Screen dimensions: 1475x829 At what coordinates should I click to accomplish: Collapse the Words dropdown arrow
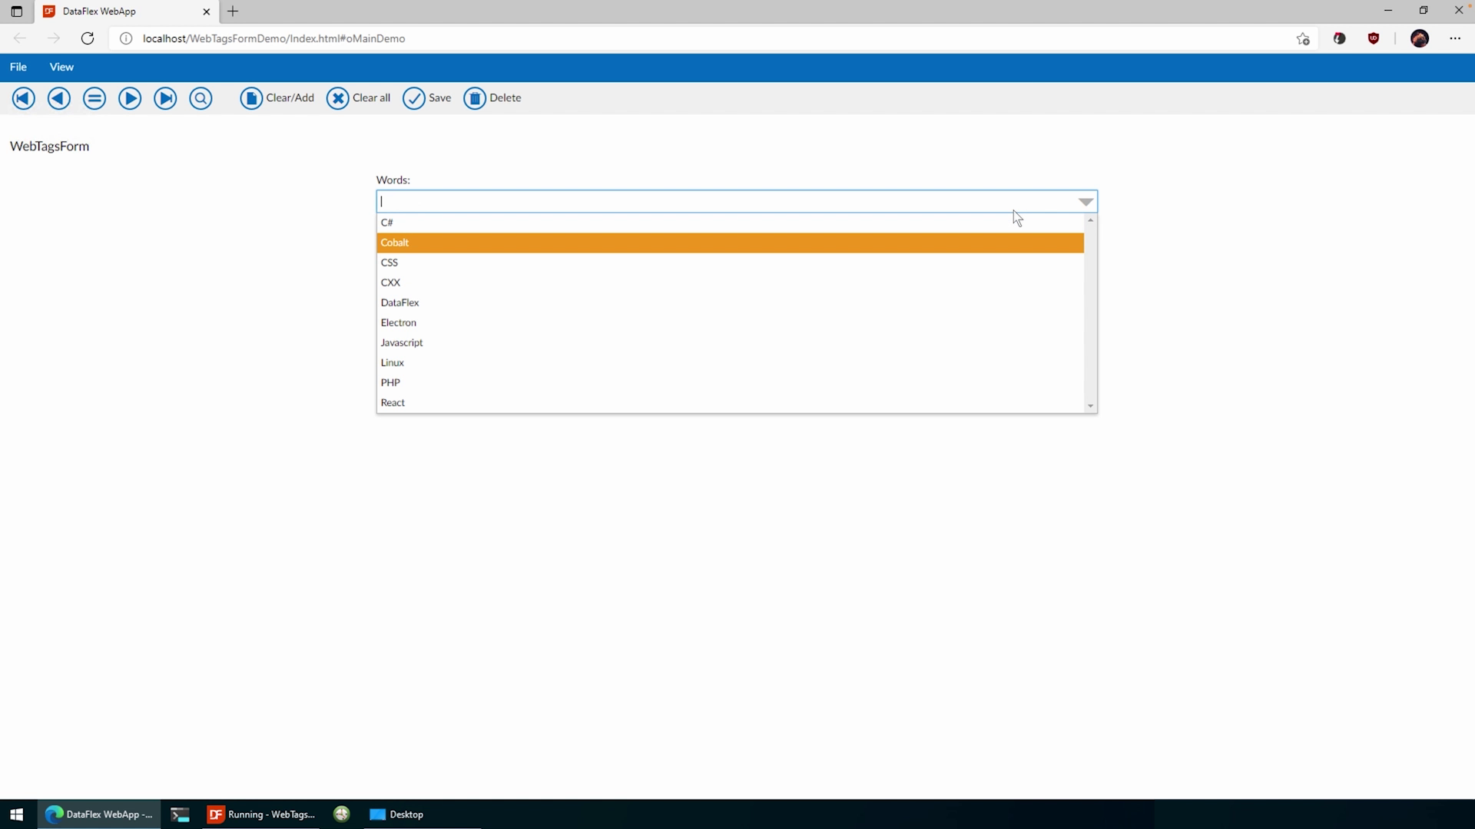(1086, 202)
